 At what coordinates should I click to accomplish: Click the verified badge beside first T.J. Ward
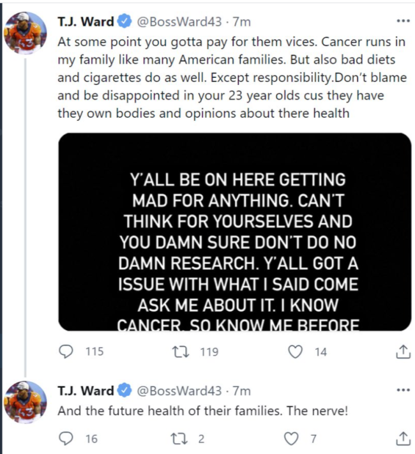[124, 22]
